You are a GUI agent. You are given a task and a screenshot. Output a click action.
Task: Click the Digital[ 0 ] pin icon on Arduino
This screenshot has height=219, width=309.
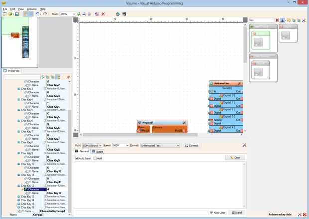221,95
